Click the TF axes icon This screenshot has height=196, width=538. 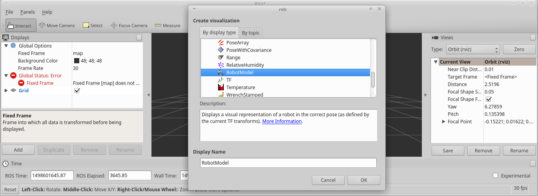[x=221, y=80]
